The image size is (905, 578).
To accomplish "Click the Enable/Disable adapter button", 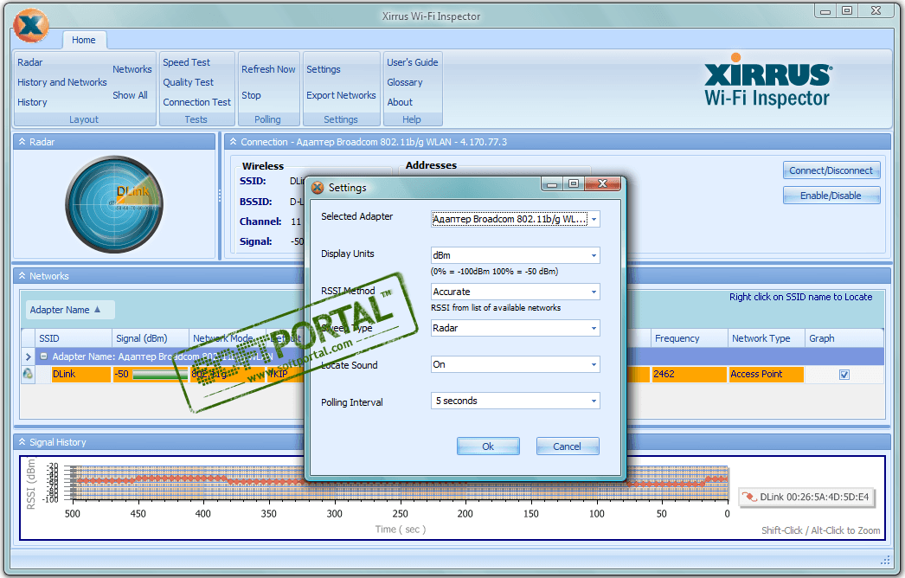I will click(x=831, y=196).
